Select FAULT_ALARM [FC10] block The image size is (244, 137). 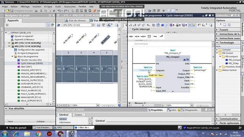point(31,91)
